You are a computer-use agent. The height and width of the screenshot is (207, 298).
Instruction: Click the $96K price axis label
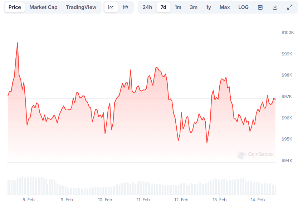click(287, 118)
